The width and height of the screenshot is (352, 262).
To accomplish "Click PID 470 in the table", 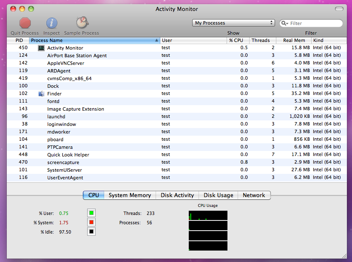I will pyautogui.click(x=23, y=162).
